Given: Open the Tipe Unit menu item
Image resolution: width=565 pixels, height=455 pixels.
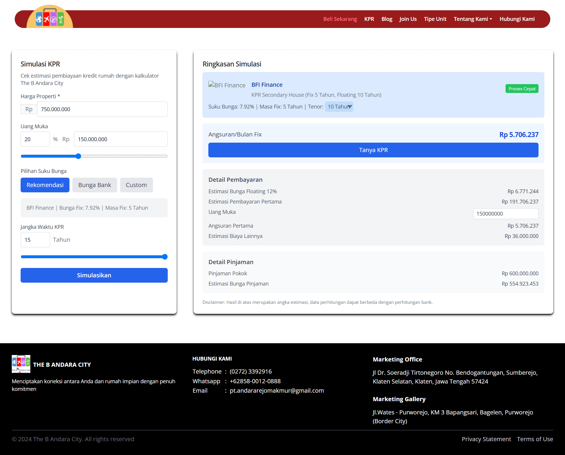Looking at the screenshot, I should tap(435, 19).
